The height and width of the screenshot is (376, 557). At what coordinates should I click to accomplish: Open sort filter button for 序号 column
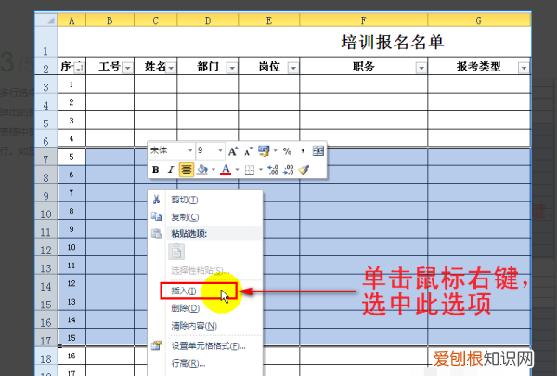coord(79,68)
